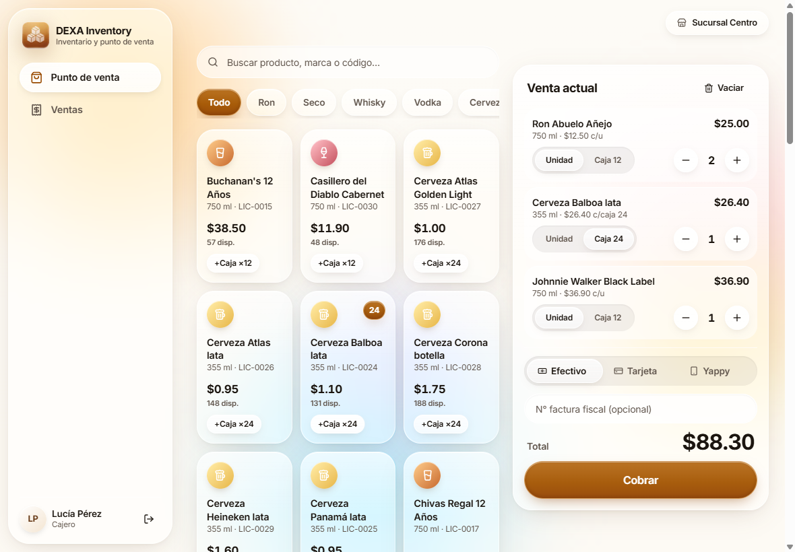Viewport: 795px width, 552px height.
Task: Choose Tarjeta payment method
Action: 635,371
